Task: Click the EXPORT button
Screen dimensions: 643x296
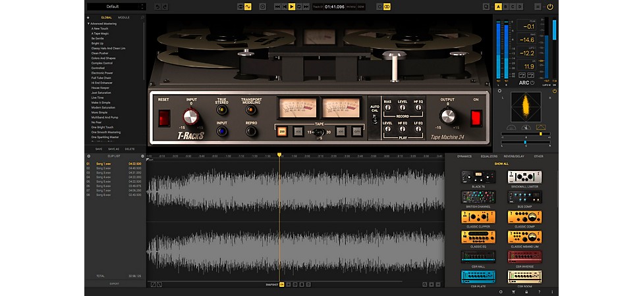Action: 115,284
